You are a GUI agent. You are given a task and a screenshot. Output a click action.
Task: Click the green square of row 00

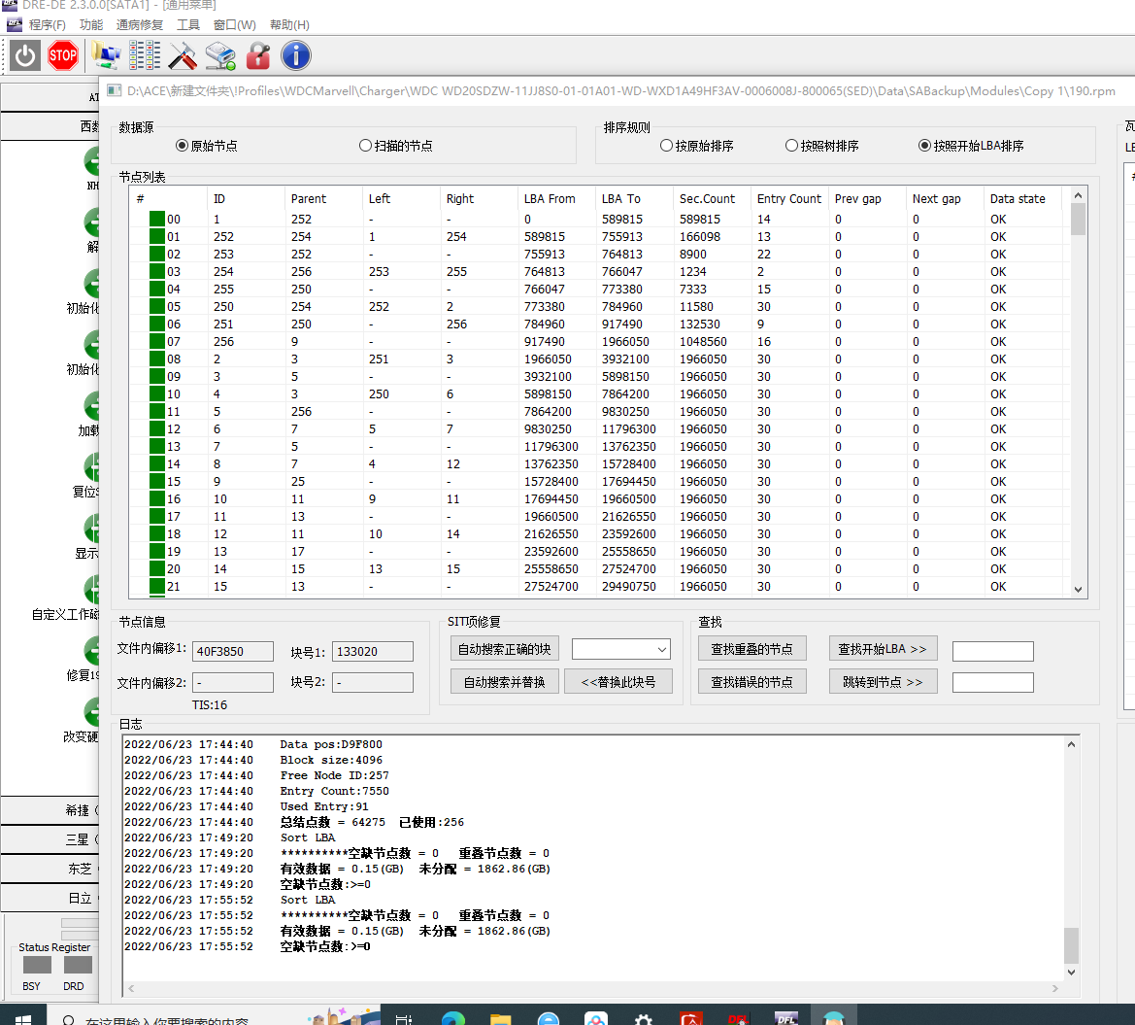[x=157, y=219]
